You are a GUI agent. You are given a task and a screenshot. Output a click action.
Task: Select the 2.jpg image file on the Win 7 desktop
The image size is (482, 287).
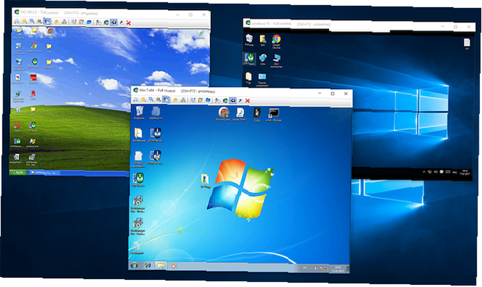(x=257, y=115)
